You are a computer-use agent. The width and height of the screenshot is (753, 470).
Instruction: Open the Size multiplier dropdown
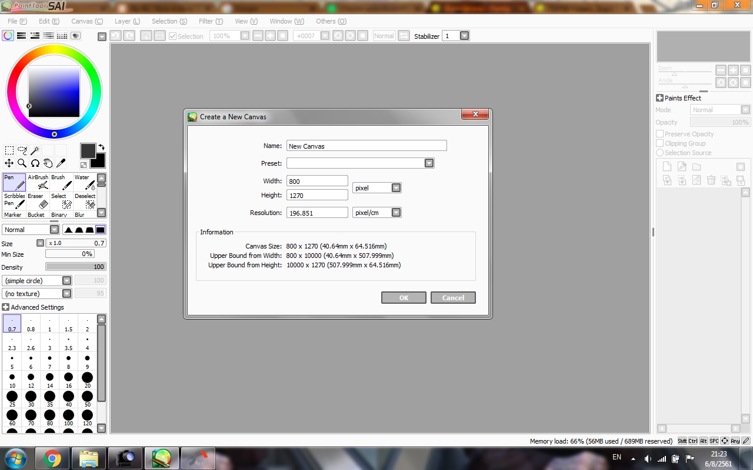tap(40, 243)
